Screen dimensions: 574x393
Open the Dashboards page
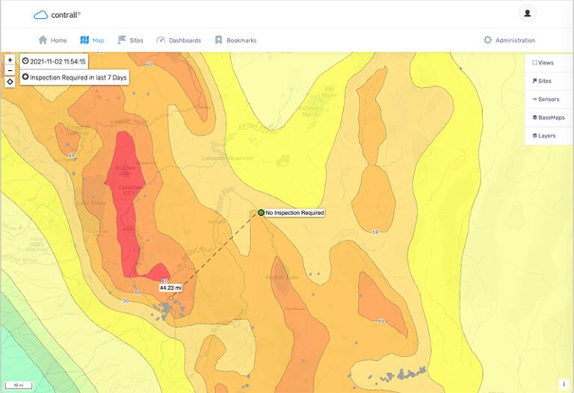tap(178, 40)
